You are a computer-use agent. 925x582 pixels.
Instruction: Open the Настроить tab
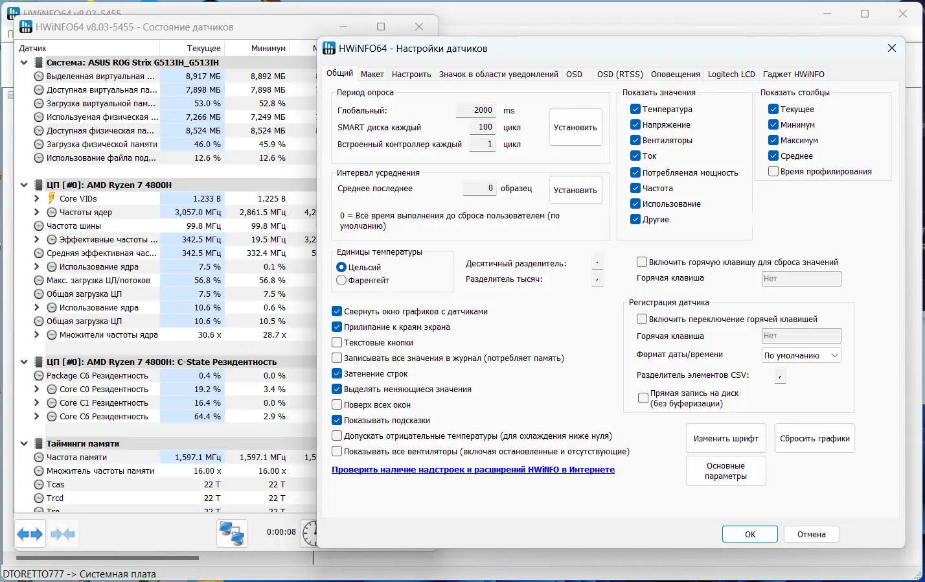tap(411, 75)
